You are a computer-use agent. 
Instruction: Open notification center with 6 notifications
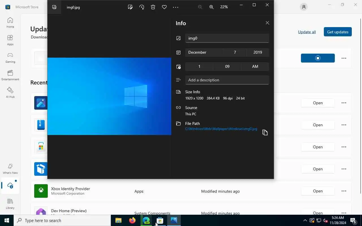click(353, 220)
